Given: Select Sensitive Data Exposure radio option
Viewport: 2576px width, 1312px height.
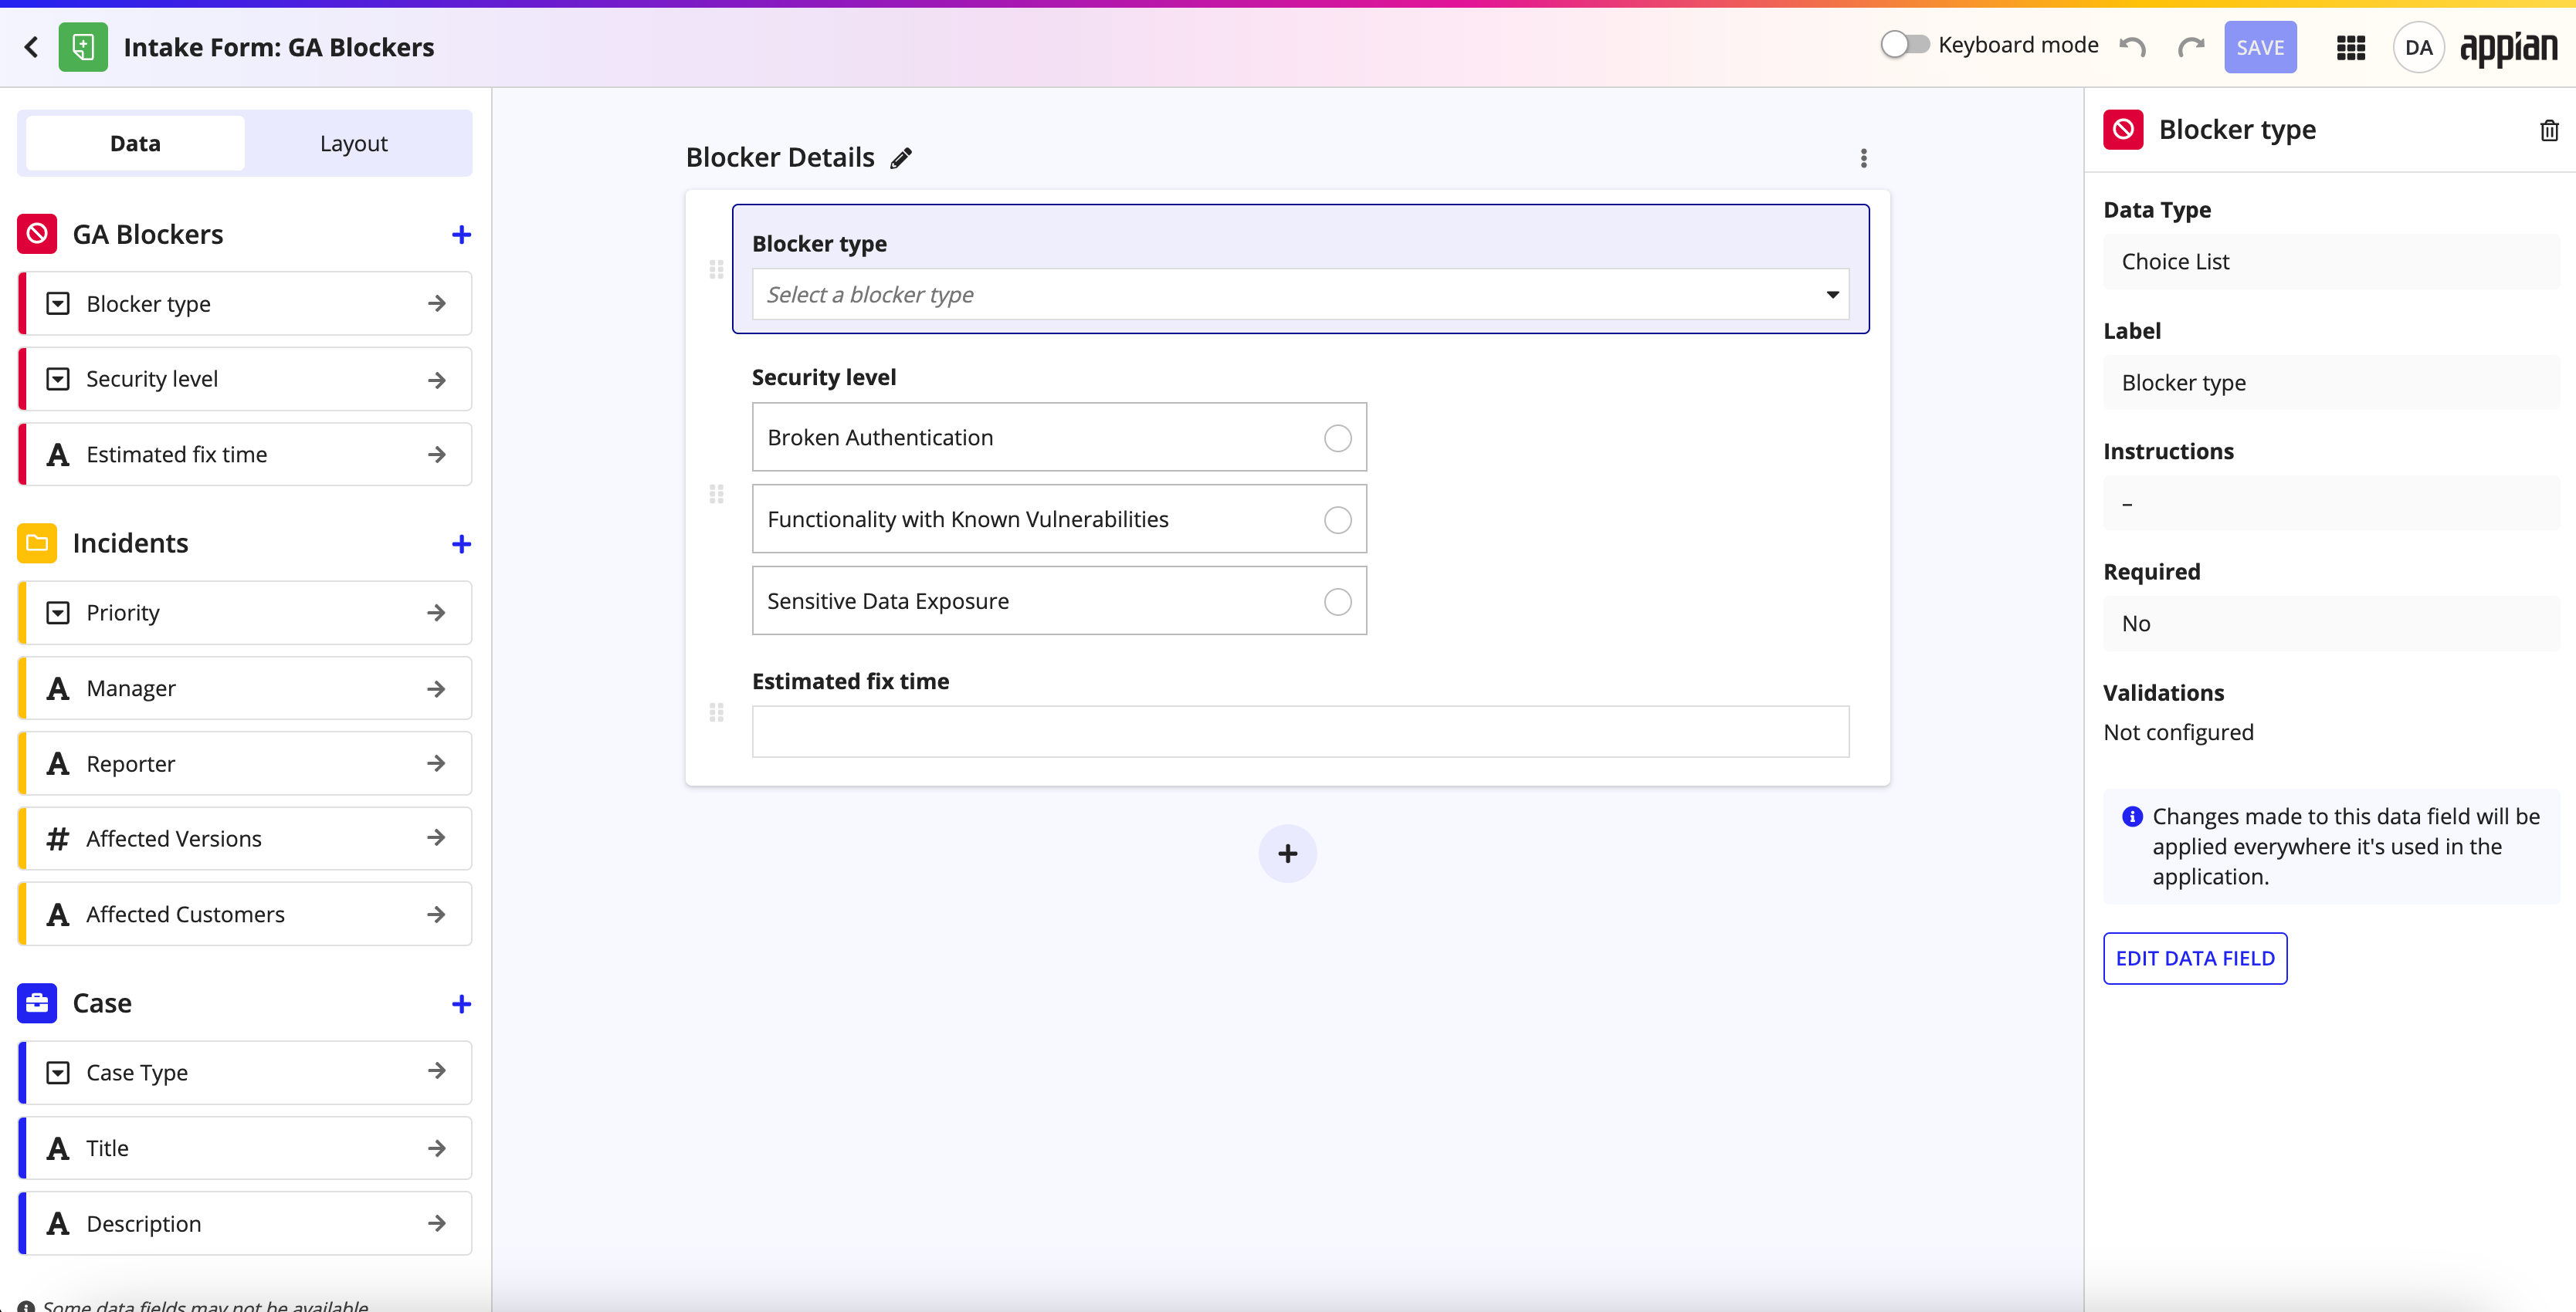Looking at the screenshot, I should pyautogui.click(x=1337, y=601).
